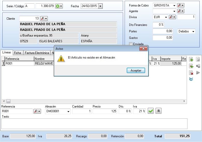Screen dimensions: 202x142
Task: Open the Debidos portes dropdown
Action: coord(193,31)
